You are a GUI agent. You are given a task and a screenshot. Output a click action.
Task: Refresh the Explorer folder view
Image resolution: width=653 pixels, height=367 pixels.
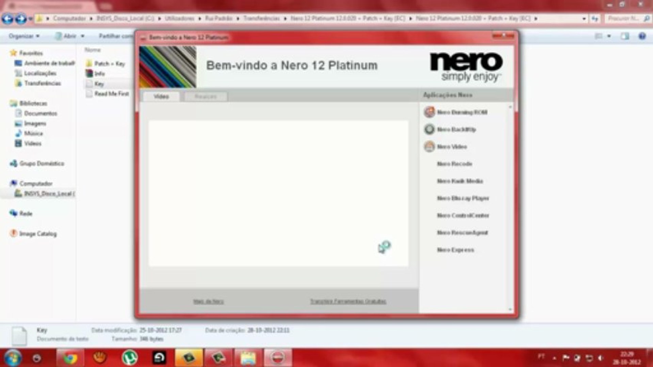coord(595,19)
